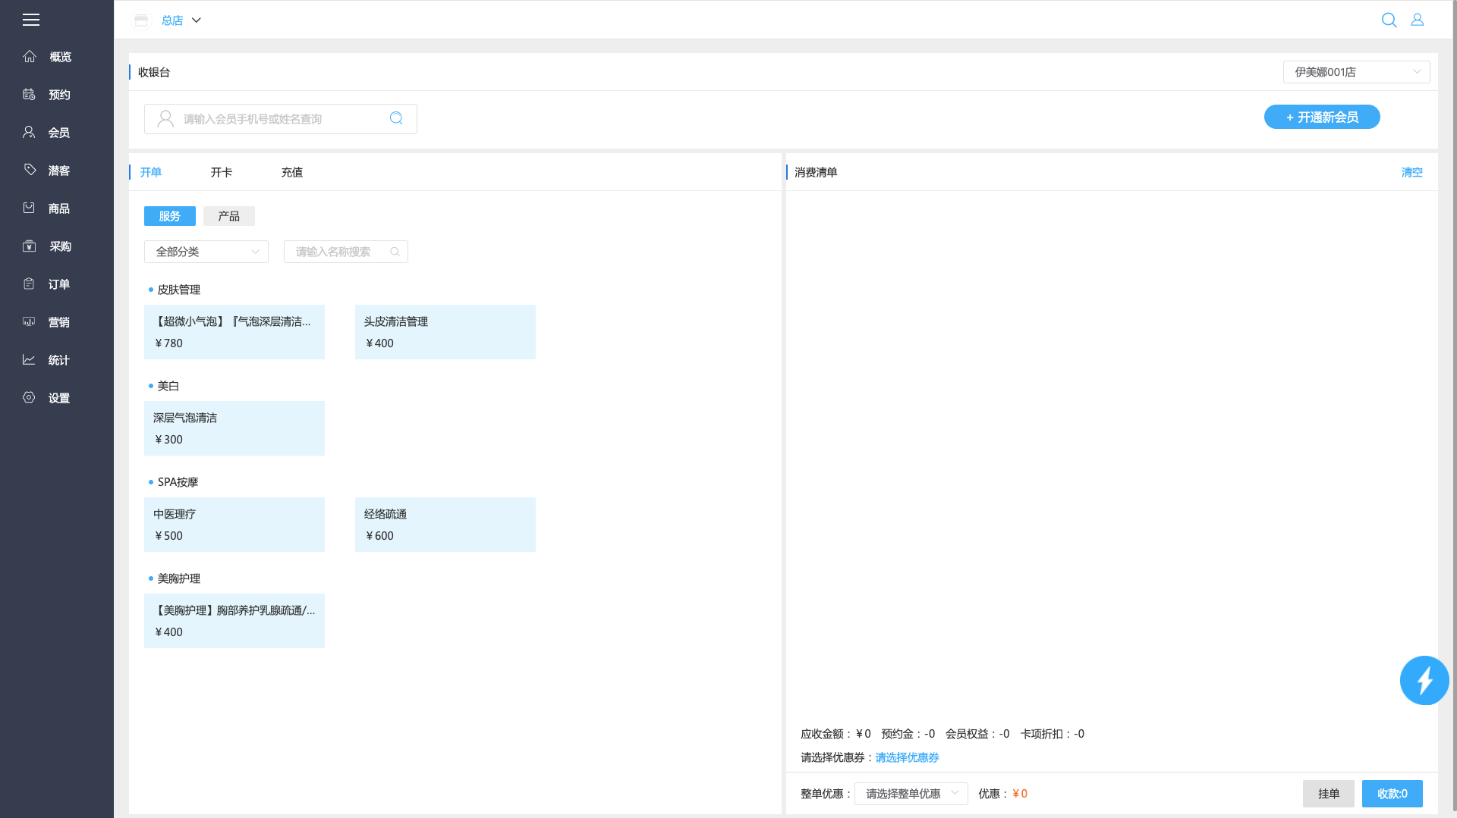Viewport: 1457px width, 818px height.
Task: Focus the 请输入名称搜索 input field
Action: 346,252
